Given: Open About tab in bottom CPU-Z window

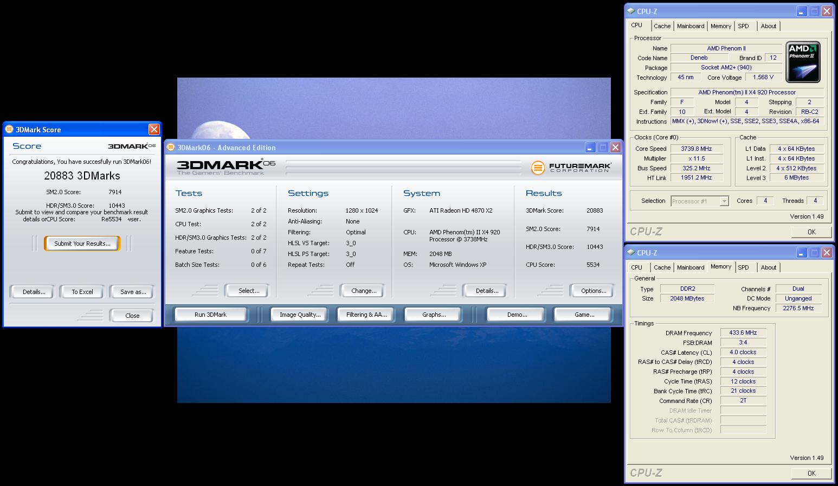Looking at the screenshot, I should [768, 267].
